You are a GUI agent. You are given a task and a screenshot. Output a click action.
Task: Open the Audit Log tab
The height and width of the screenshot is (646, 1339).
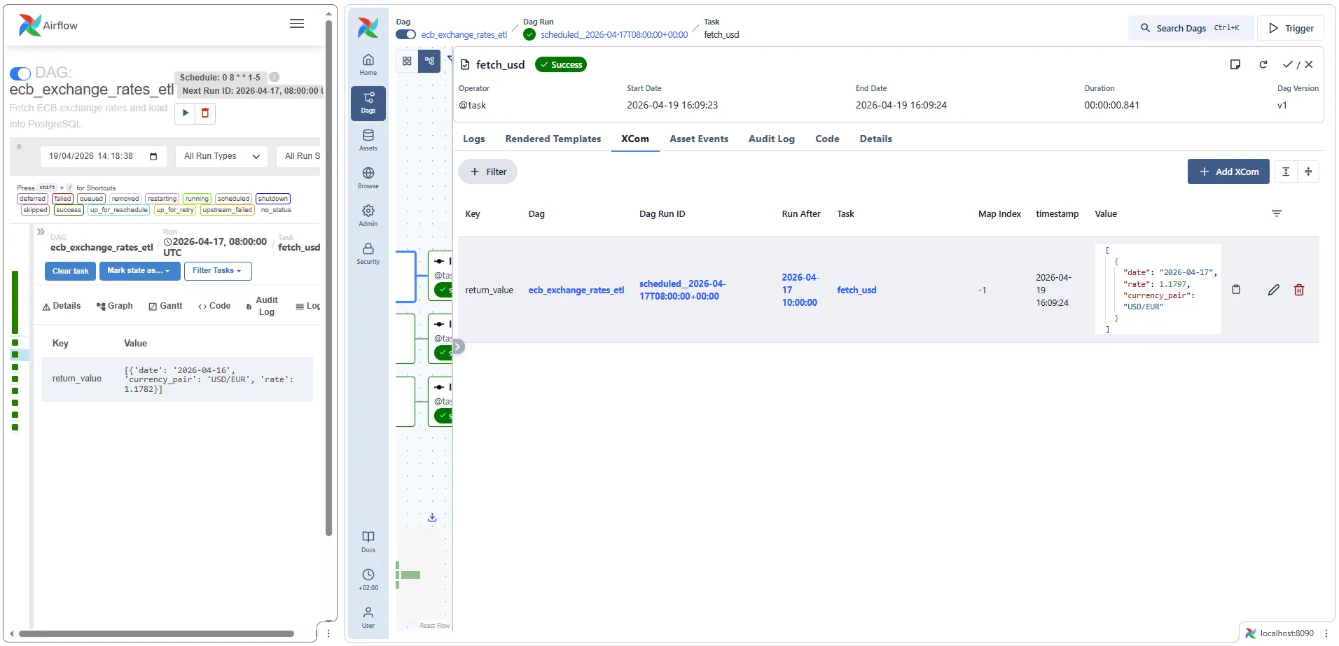771,139
